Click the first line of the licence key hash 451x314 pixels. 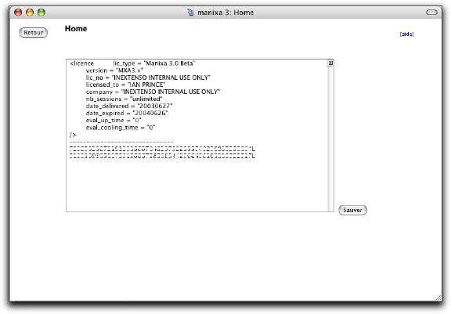click(x=162, y=149)
